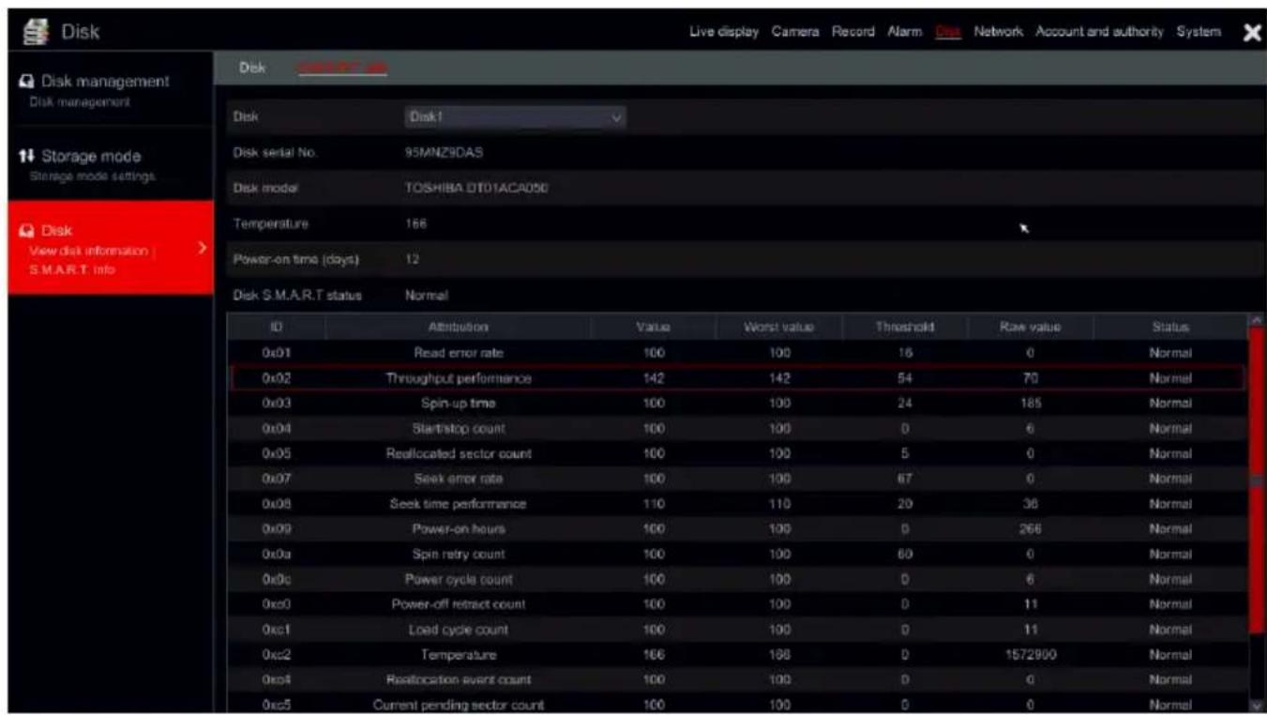The width and height of the screenshot is (1267, 715).
Task: Select the Throughput performance row
Action: coord(738,378)
